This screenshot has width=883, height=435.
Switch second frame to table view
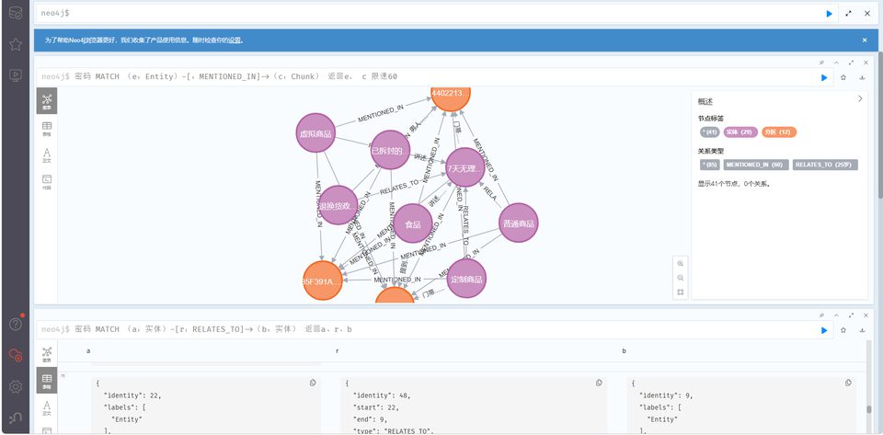pos(47,381)
